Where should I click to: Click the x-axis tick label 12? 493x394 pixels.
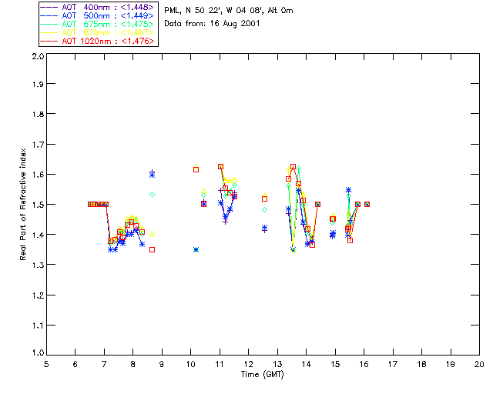pos(248,364)
